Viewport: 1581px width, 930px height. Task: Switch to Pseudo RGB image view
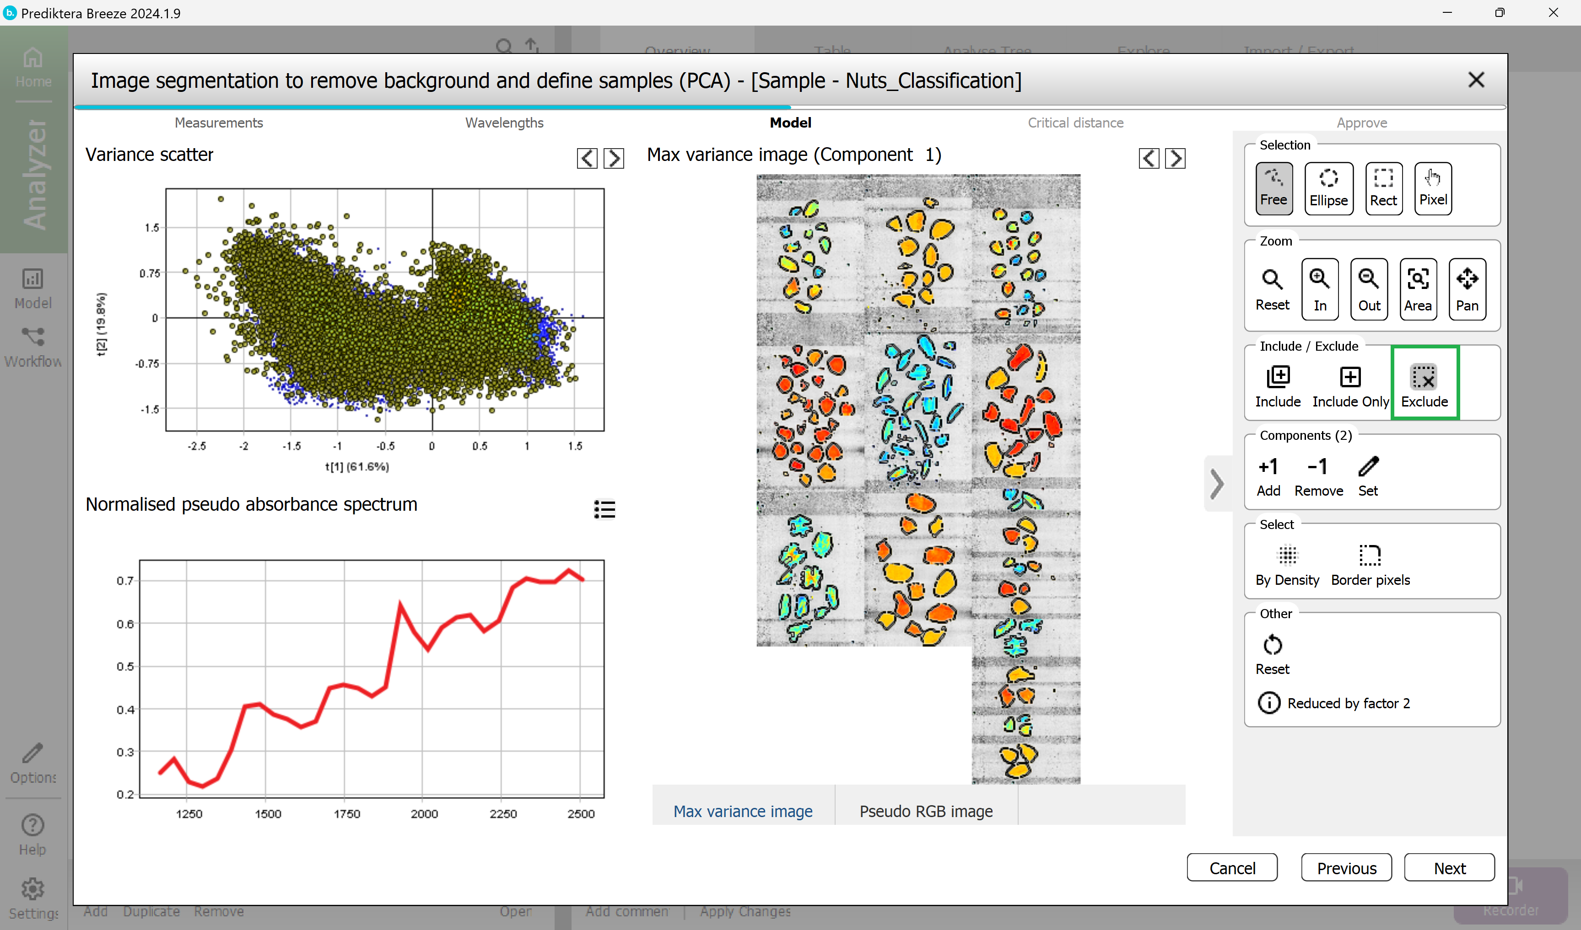tap(926, 810)
